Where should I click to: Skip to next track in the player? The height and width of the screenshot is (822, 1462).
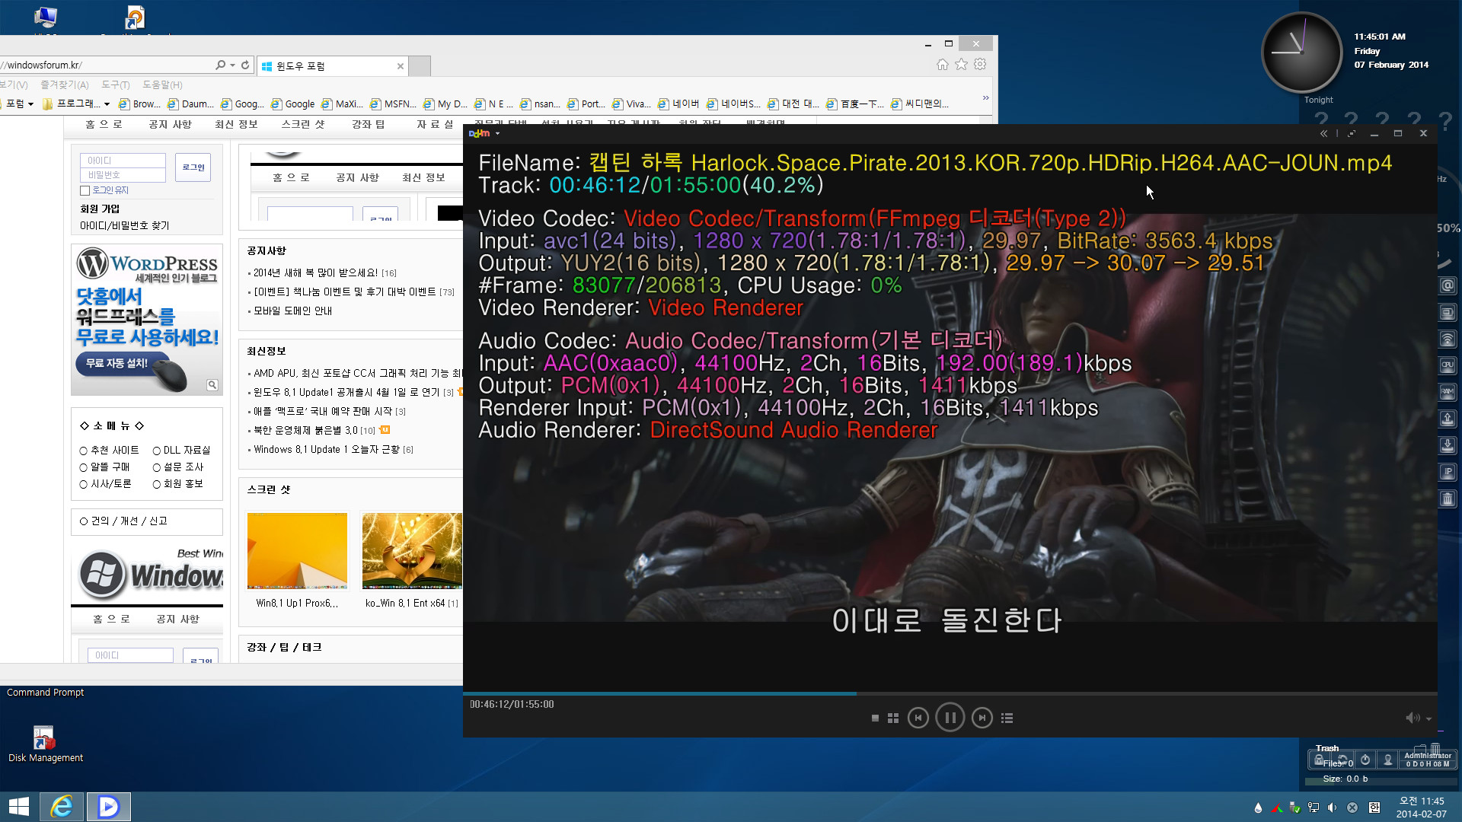coord(982,718)
